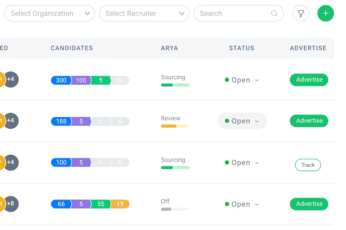346x230 pixels.
Task: Click the filter funnel icon
Action: pos(300,14)
